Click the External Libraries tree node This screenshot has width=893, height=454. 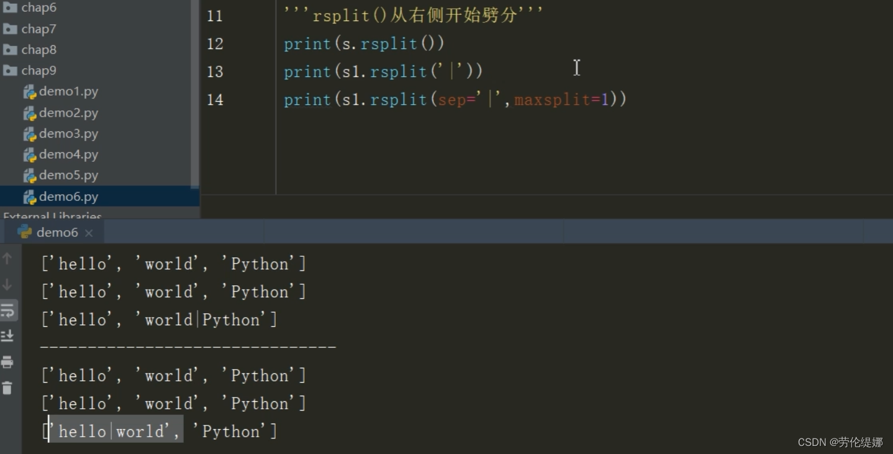52,215
